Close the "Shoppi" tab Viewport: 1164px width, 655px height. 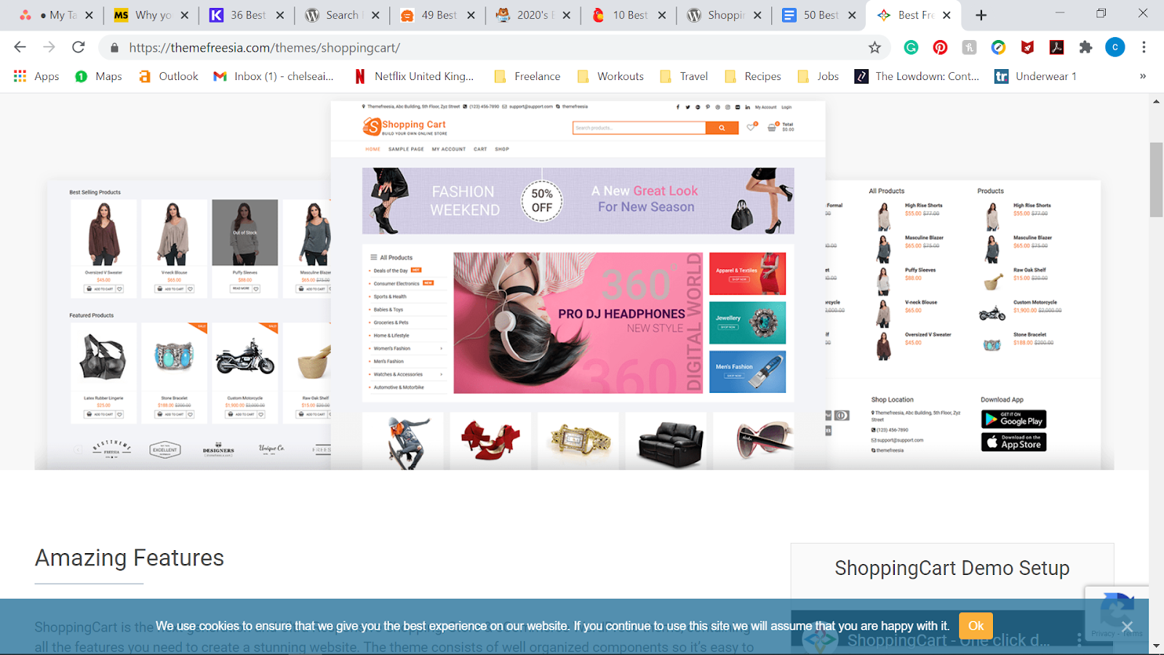(757, 15)
